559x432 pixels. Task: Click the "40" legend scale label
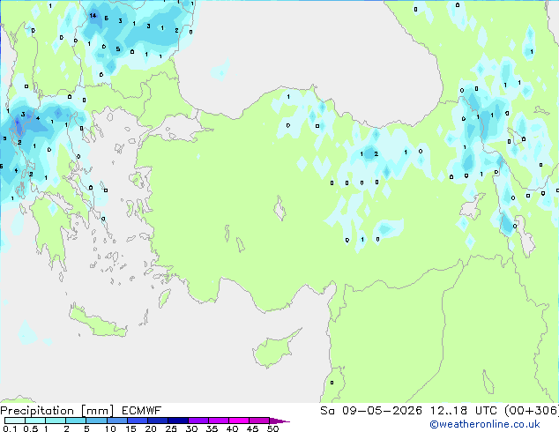click(x=232, y=428)
